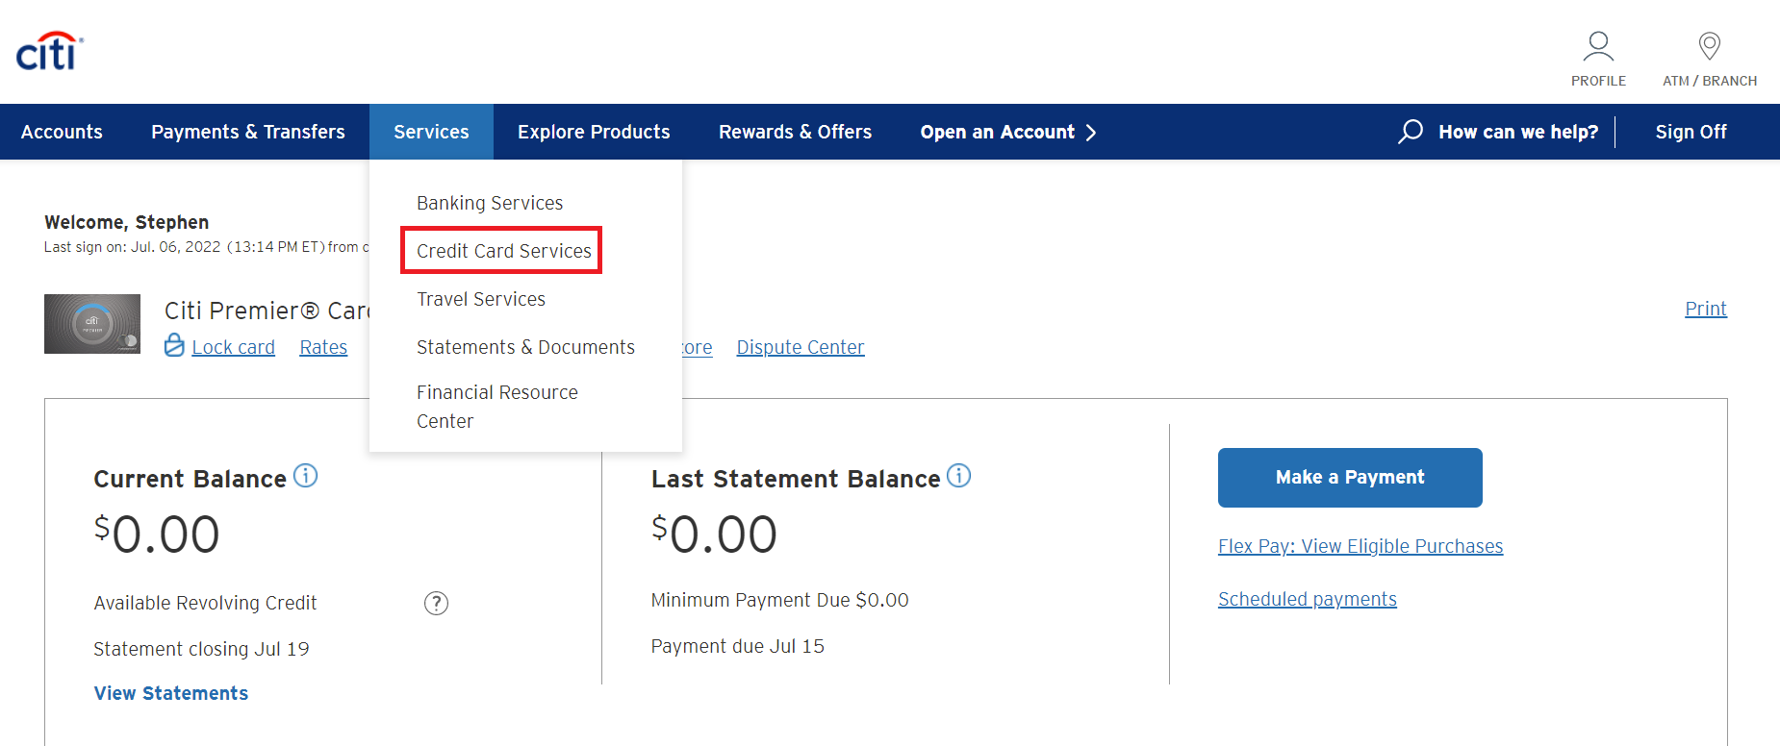Viewport: 1780px width, 746px height.
Task: Open the Accounts menu
Action: coord(62,132)
